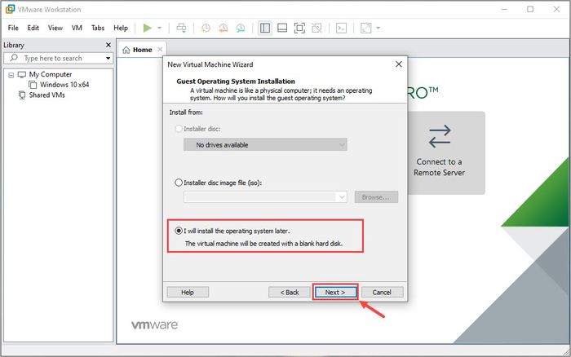Click the stretch guest display icon
This screenshot has width=571, height=357.
(365, 28)
